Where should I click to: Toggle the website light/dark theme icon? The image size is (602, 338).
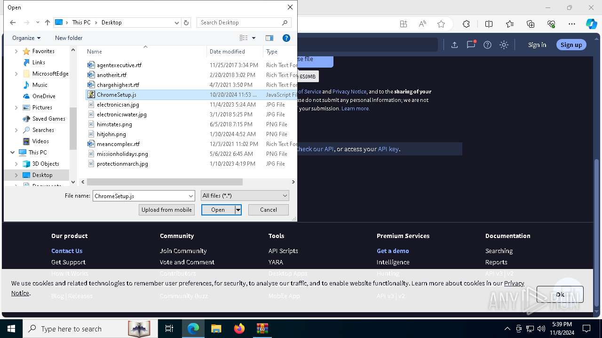[504, 45]
